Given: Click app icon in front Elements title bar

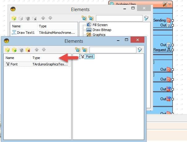Looking at the screenshot, I should point(6,41).
